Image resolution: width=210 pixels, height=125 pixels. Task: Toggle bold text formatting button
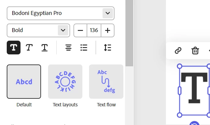tap(14, 47)
